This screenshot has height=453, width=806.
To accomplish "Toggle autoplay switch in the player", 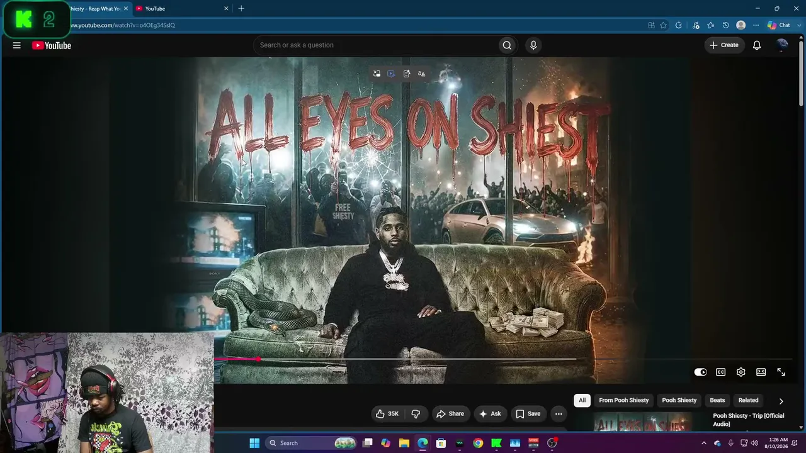I will tap(700, 372).
